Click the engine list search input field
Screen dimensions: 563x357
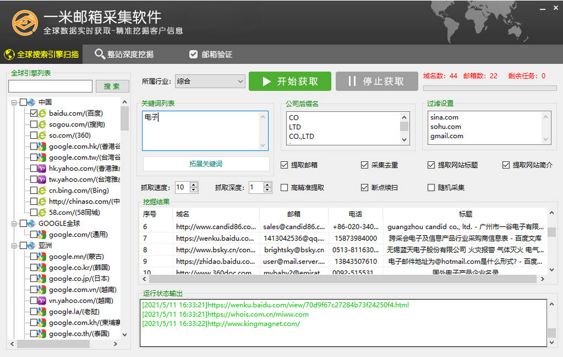pos(50,86)
